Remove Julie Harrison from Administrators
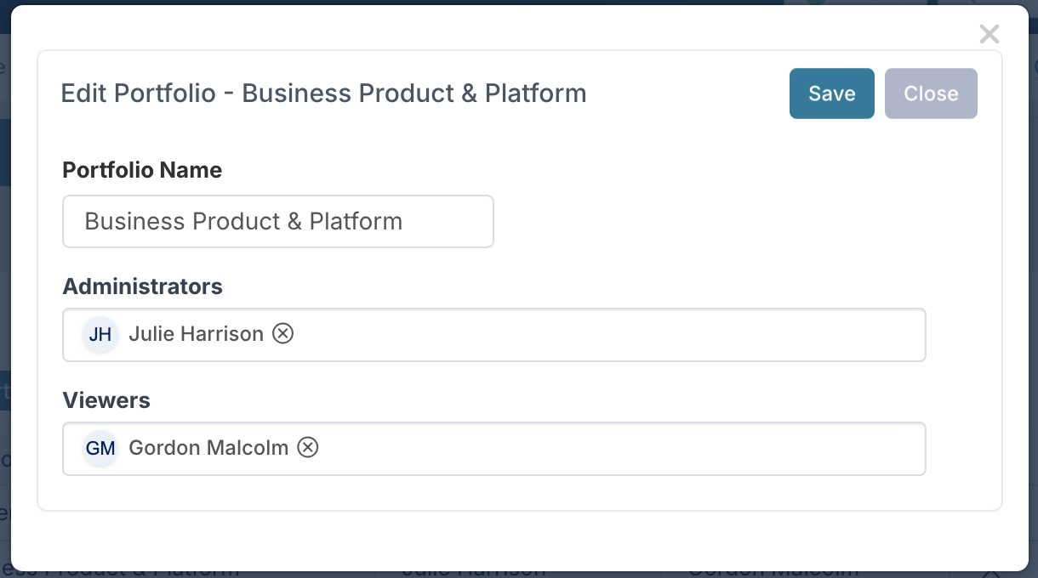The height and width of the screenshot is (578, 1038). click(282, 334)
